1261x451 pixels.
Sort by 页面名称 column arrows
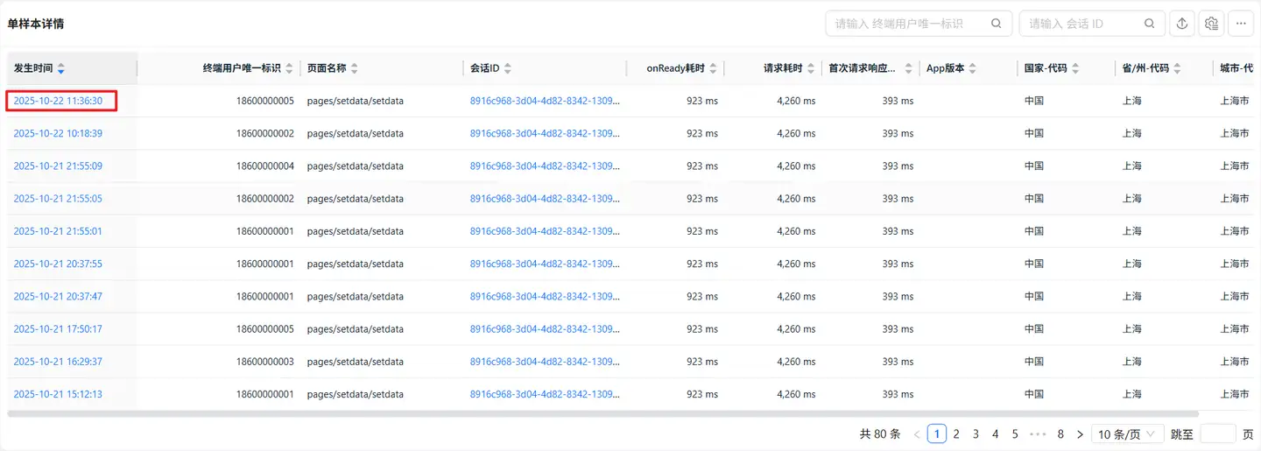pyautogui.click(x=355, y=68)
